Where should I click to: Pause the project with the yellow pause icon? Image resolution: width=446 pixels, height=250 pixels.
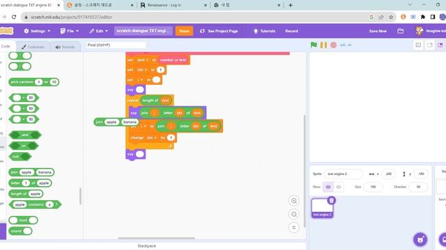323,44
